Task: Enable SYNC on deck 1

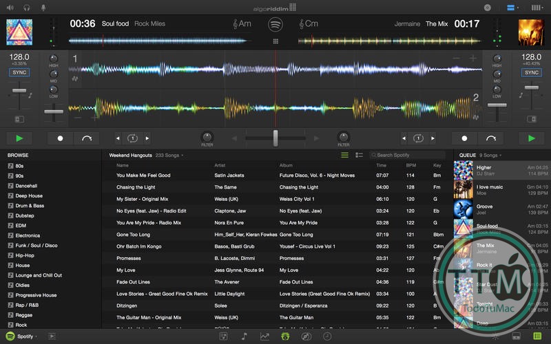Action: 19,73
